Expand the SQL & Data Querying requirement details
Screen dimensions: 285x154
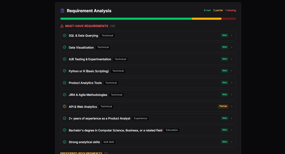[231, 35]
